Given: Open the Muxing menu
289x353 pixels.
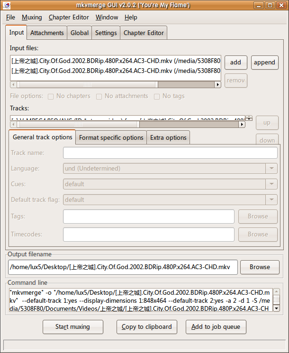Looking at the screenshot, I should (x=32, y=18).
